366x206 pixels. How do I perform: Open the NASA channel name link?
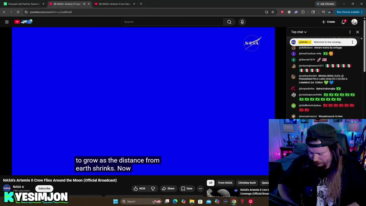tap(17, 187)
